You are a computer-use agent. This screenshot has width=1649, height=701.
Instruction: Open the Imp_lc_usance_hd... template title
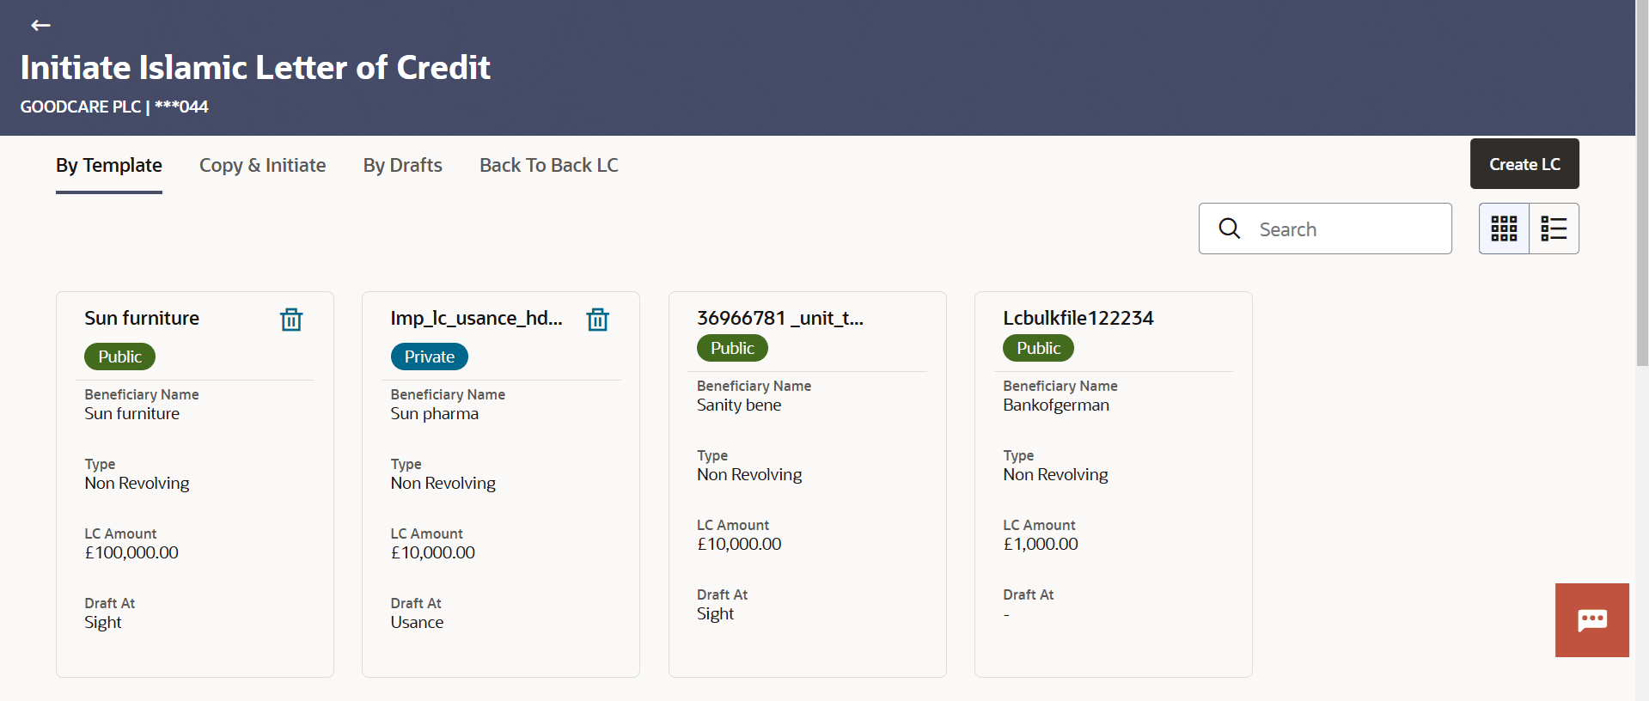pyautogui.click(x=476, y=319)
